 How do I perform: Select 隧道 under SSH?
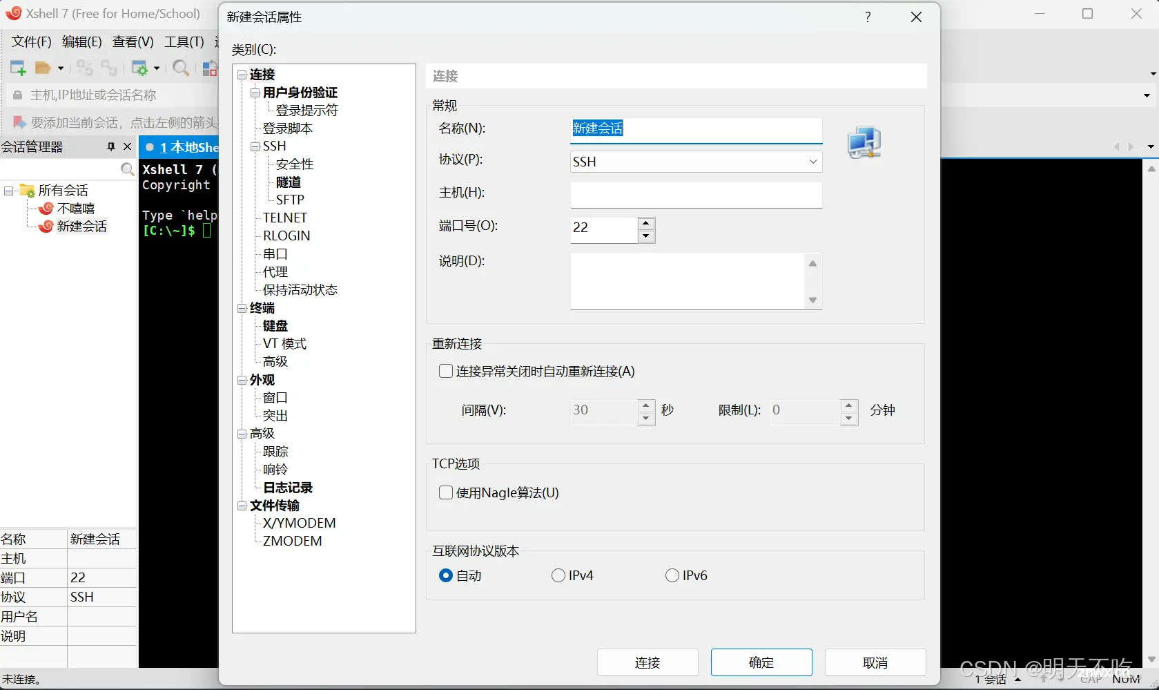(x=289, y=182)
